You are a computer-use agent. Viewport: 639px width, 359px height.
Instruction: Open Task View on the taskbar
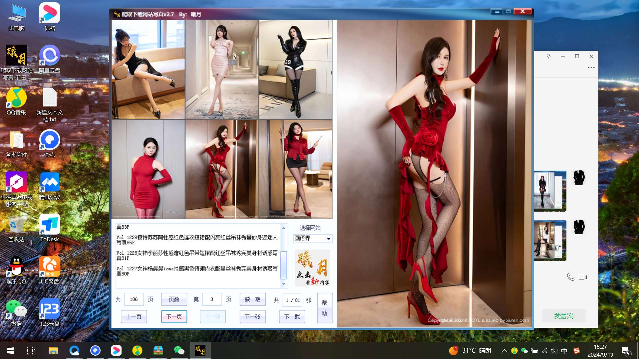click(x=31, y=351)
